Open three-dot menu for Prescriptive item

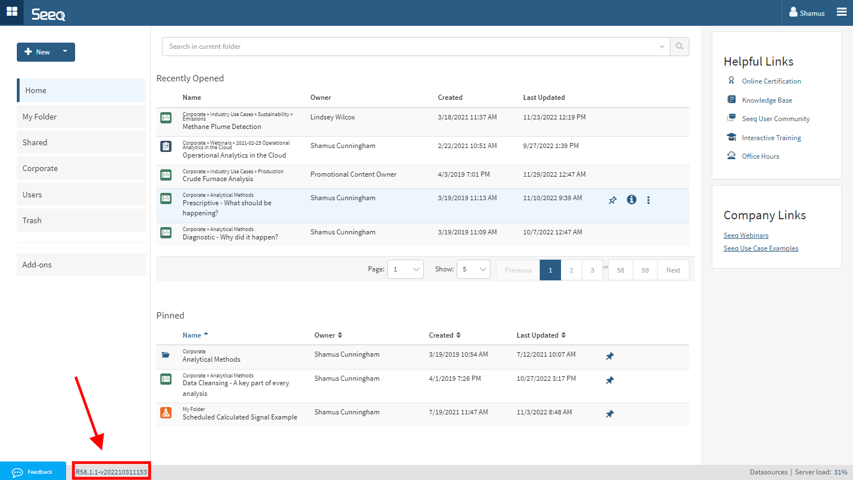tap(648, 200)
